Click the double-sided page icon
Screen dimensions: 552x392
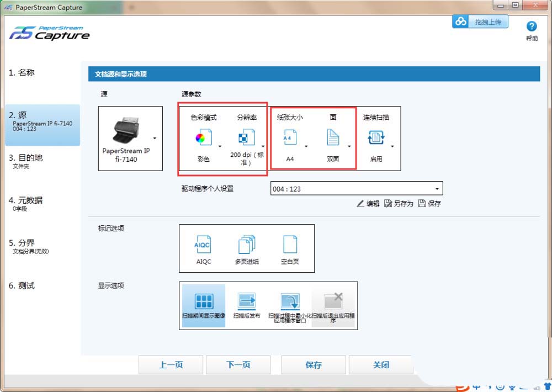333,137
